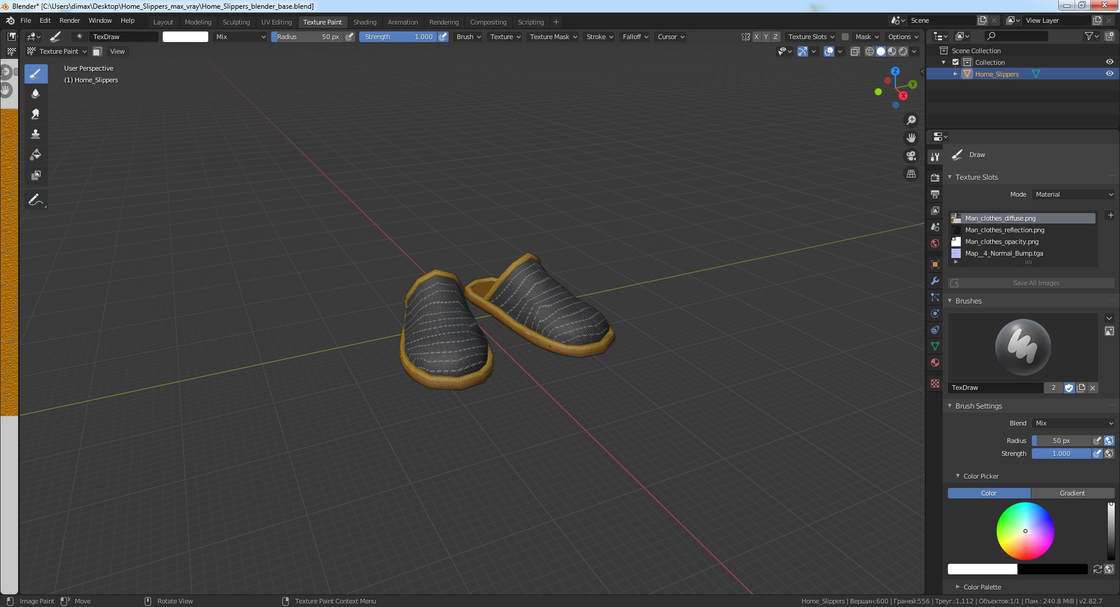Open the World properties tab
1120x607 pixels.
pos(935,243)
